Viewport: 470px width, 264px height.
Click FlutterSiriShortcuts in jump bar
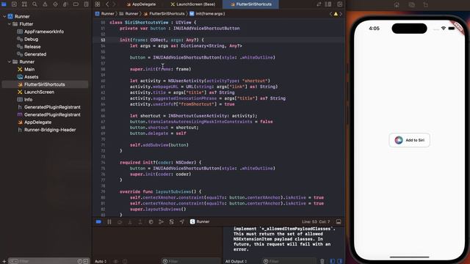click(164, 14)
